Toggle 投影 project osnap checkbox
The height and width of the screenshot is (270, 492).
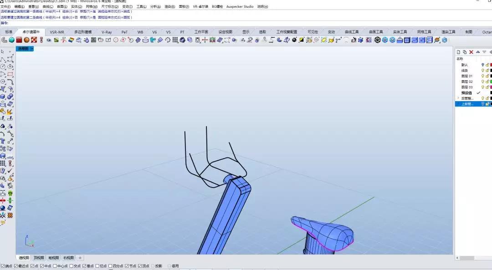[x=153, y=266]
